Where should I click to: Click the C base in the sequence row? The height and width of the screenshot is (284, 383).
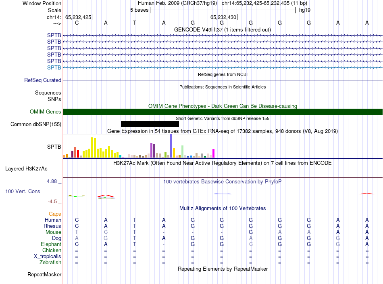pyautogui.click(x=77, y=23)
